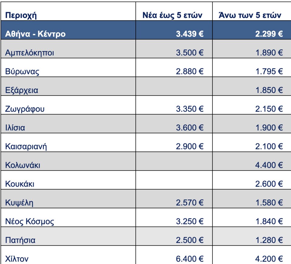Select the Νέα έως 5 ετών header

point(172,15)
